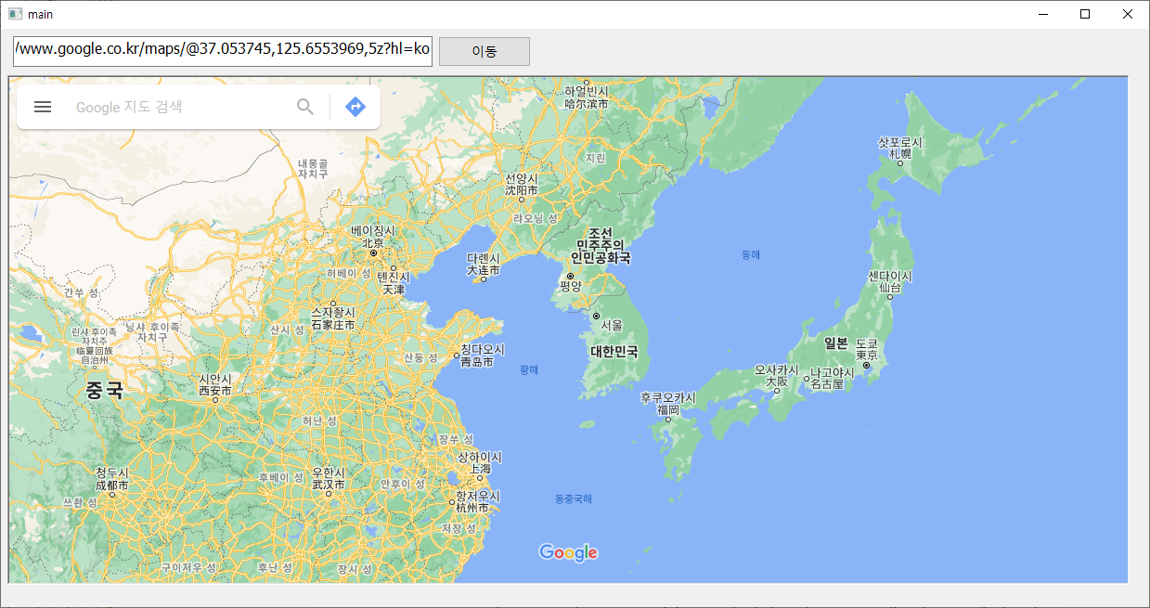
Task: Click the URL address field
Action: click(223, 50)
